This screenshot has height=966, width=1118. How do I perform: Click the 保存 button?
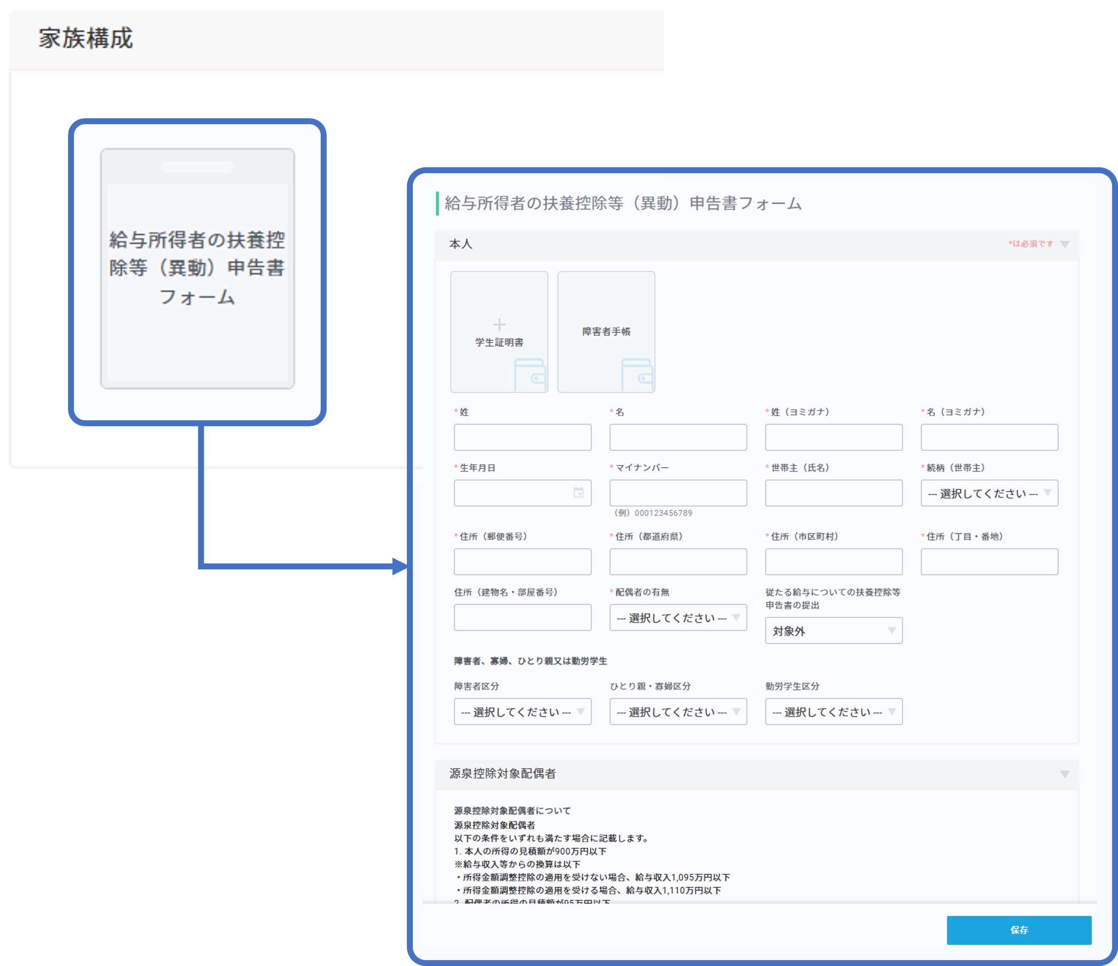tap(1019, 930)
